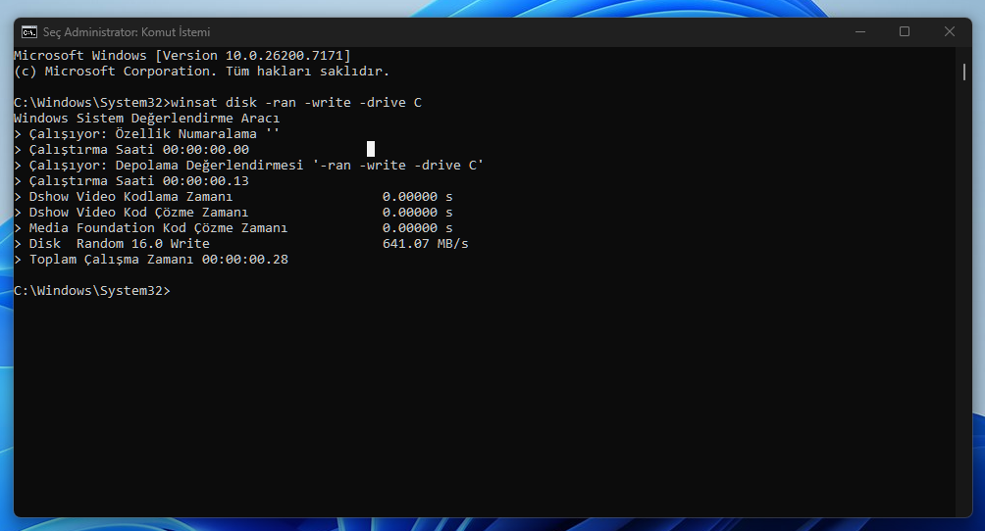985x531 pixels.
Task: Close the Komut İstemi window
Action: (x=950, y=32)
